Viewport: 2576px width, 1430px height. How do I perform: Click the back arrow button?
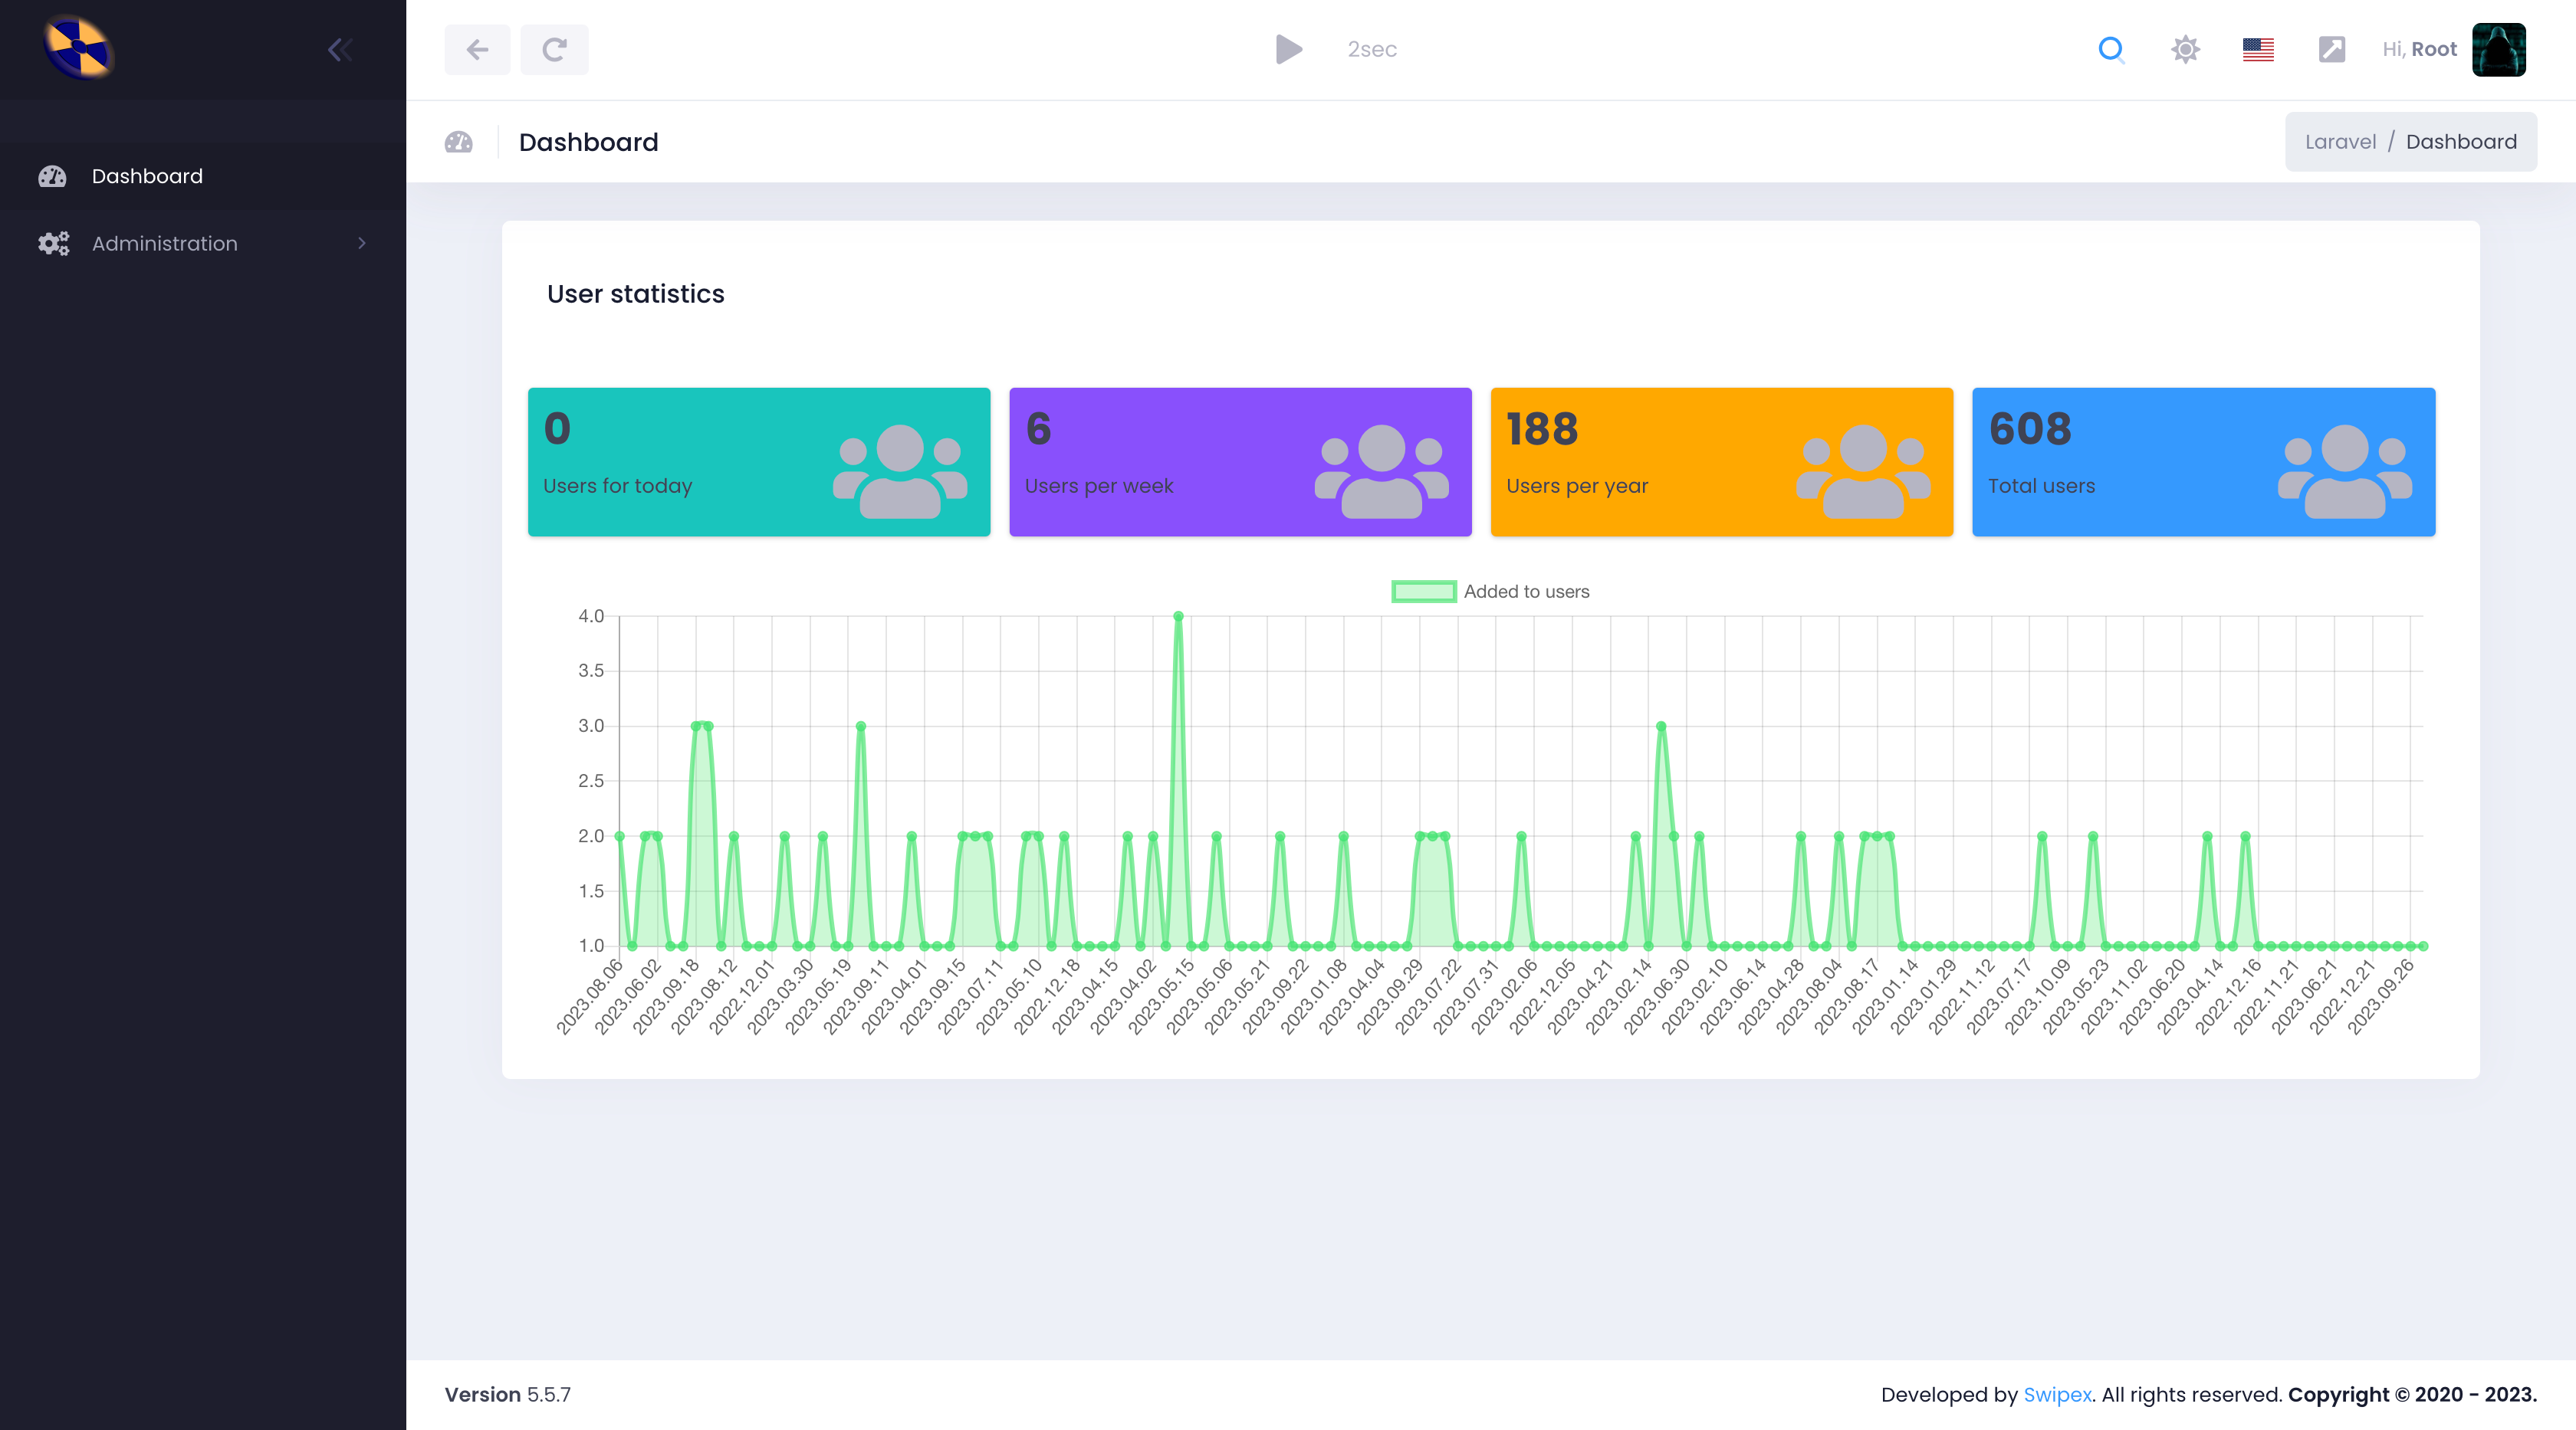477,49
